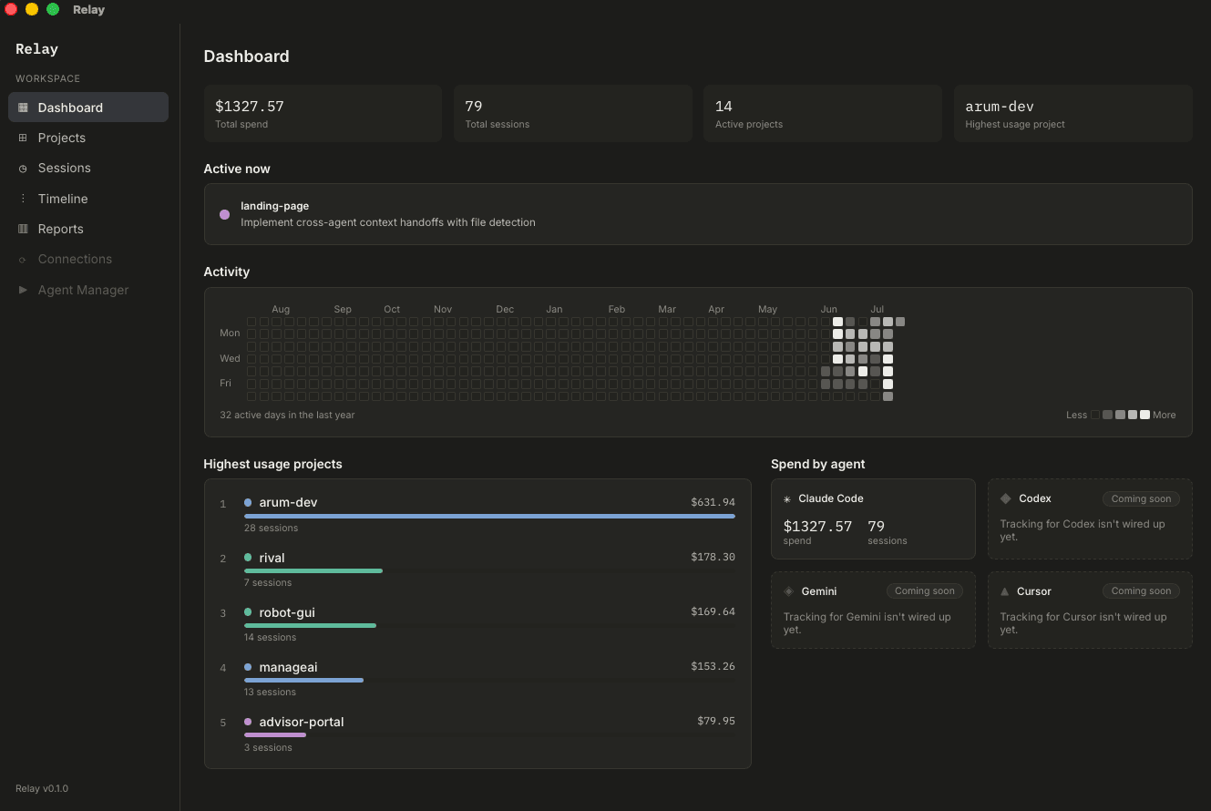1211x811 pixels.
Task: Click the blue dot beside manageai
Action: tap(248, 667)
